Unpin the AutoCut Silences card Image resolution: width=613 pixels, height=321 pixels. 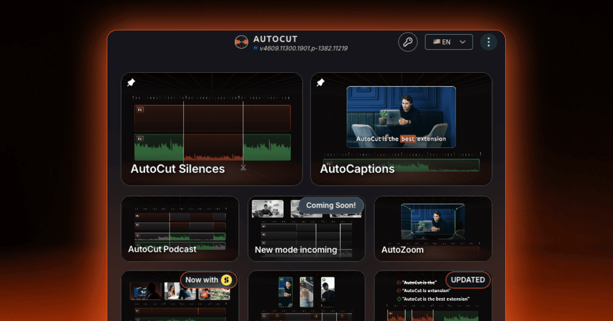pos(131,83)
